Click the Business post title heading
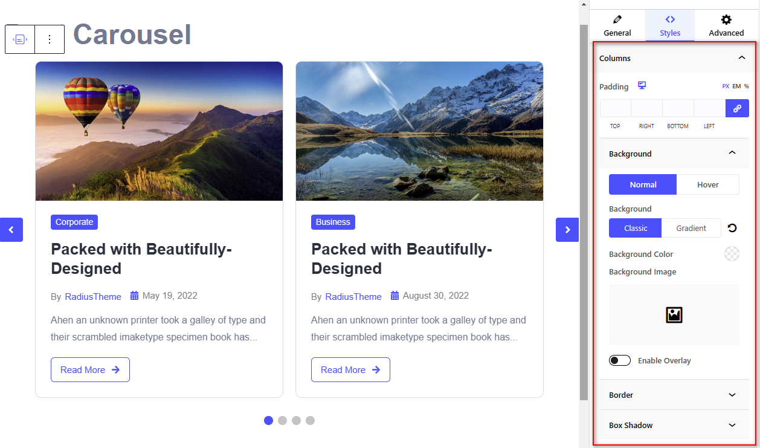Image resolution: width=760 pixels, height=448 pixels. 402,259
